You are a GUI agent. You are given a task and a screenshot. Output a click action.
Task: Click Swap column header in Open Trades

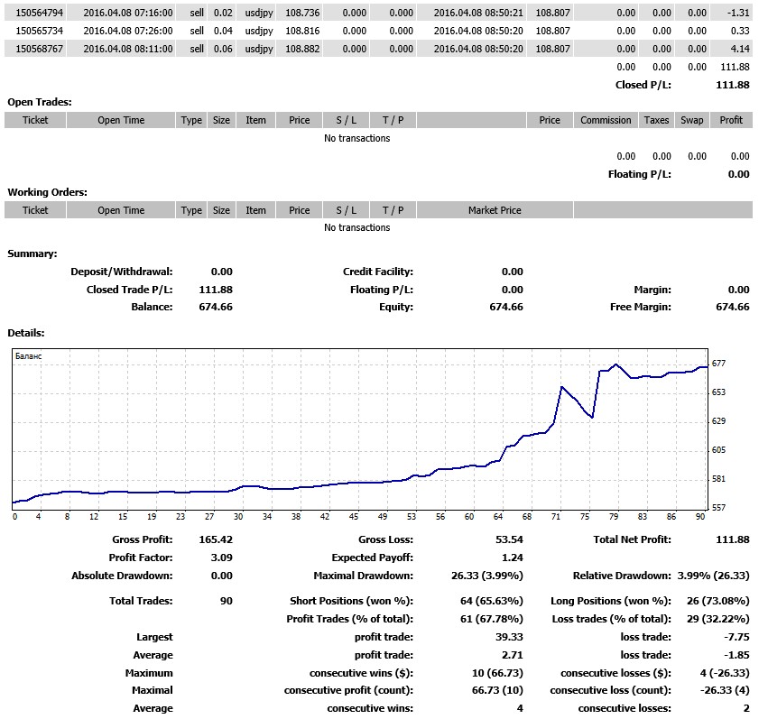point(691,120)
